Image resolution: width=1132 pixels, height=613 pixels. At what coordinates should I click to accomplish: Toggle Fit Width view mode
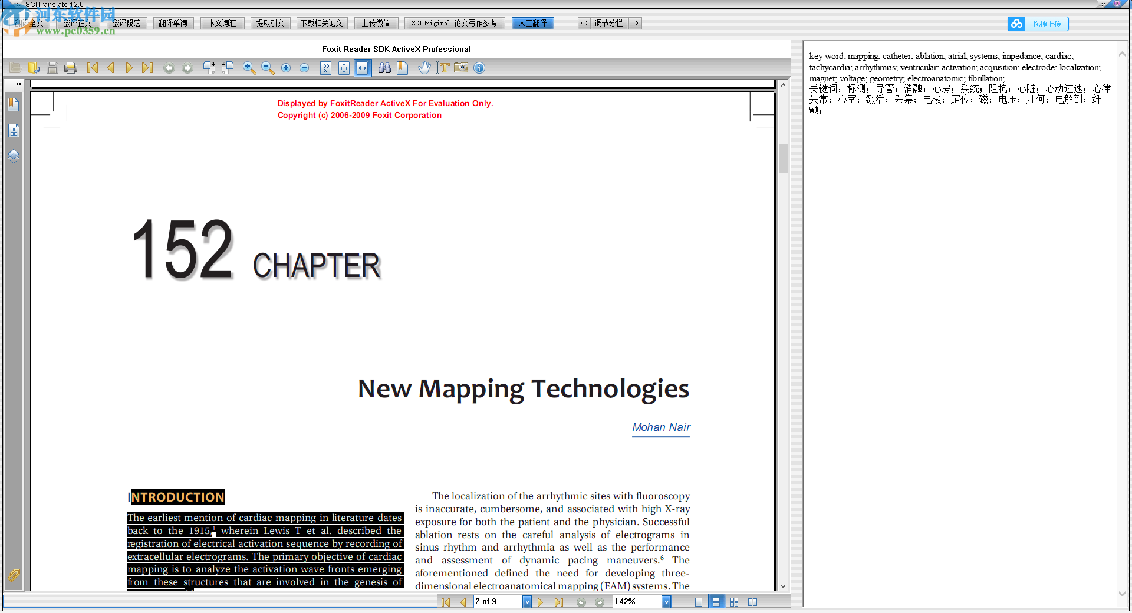(x=362, y=68)
